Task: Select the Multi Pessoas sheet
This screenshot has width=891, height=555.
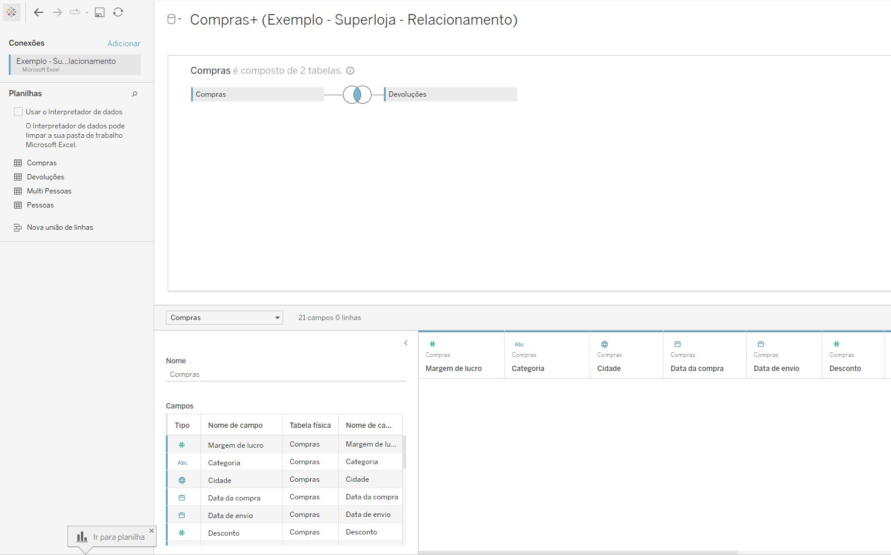Action: (x=49, y=191)
